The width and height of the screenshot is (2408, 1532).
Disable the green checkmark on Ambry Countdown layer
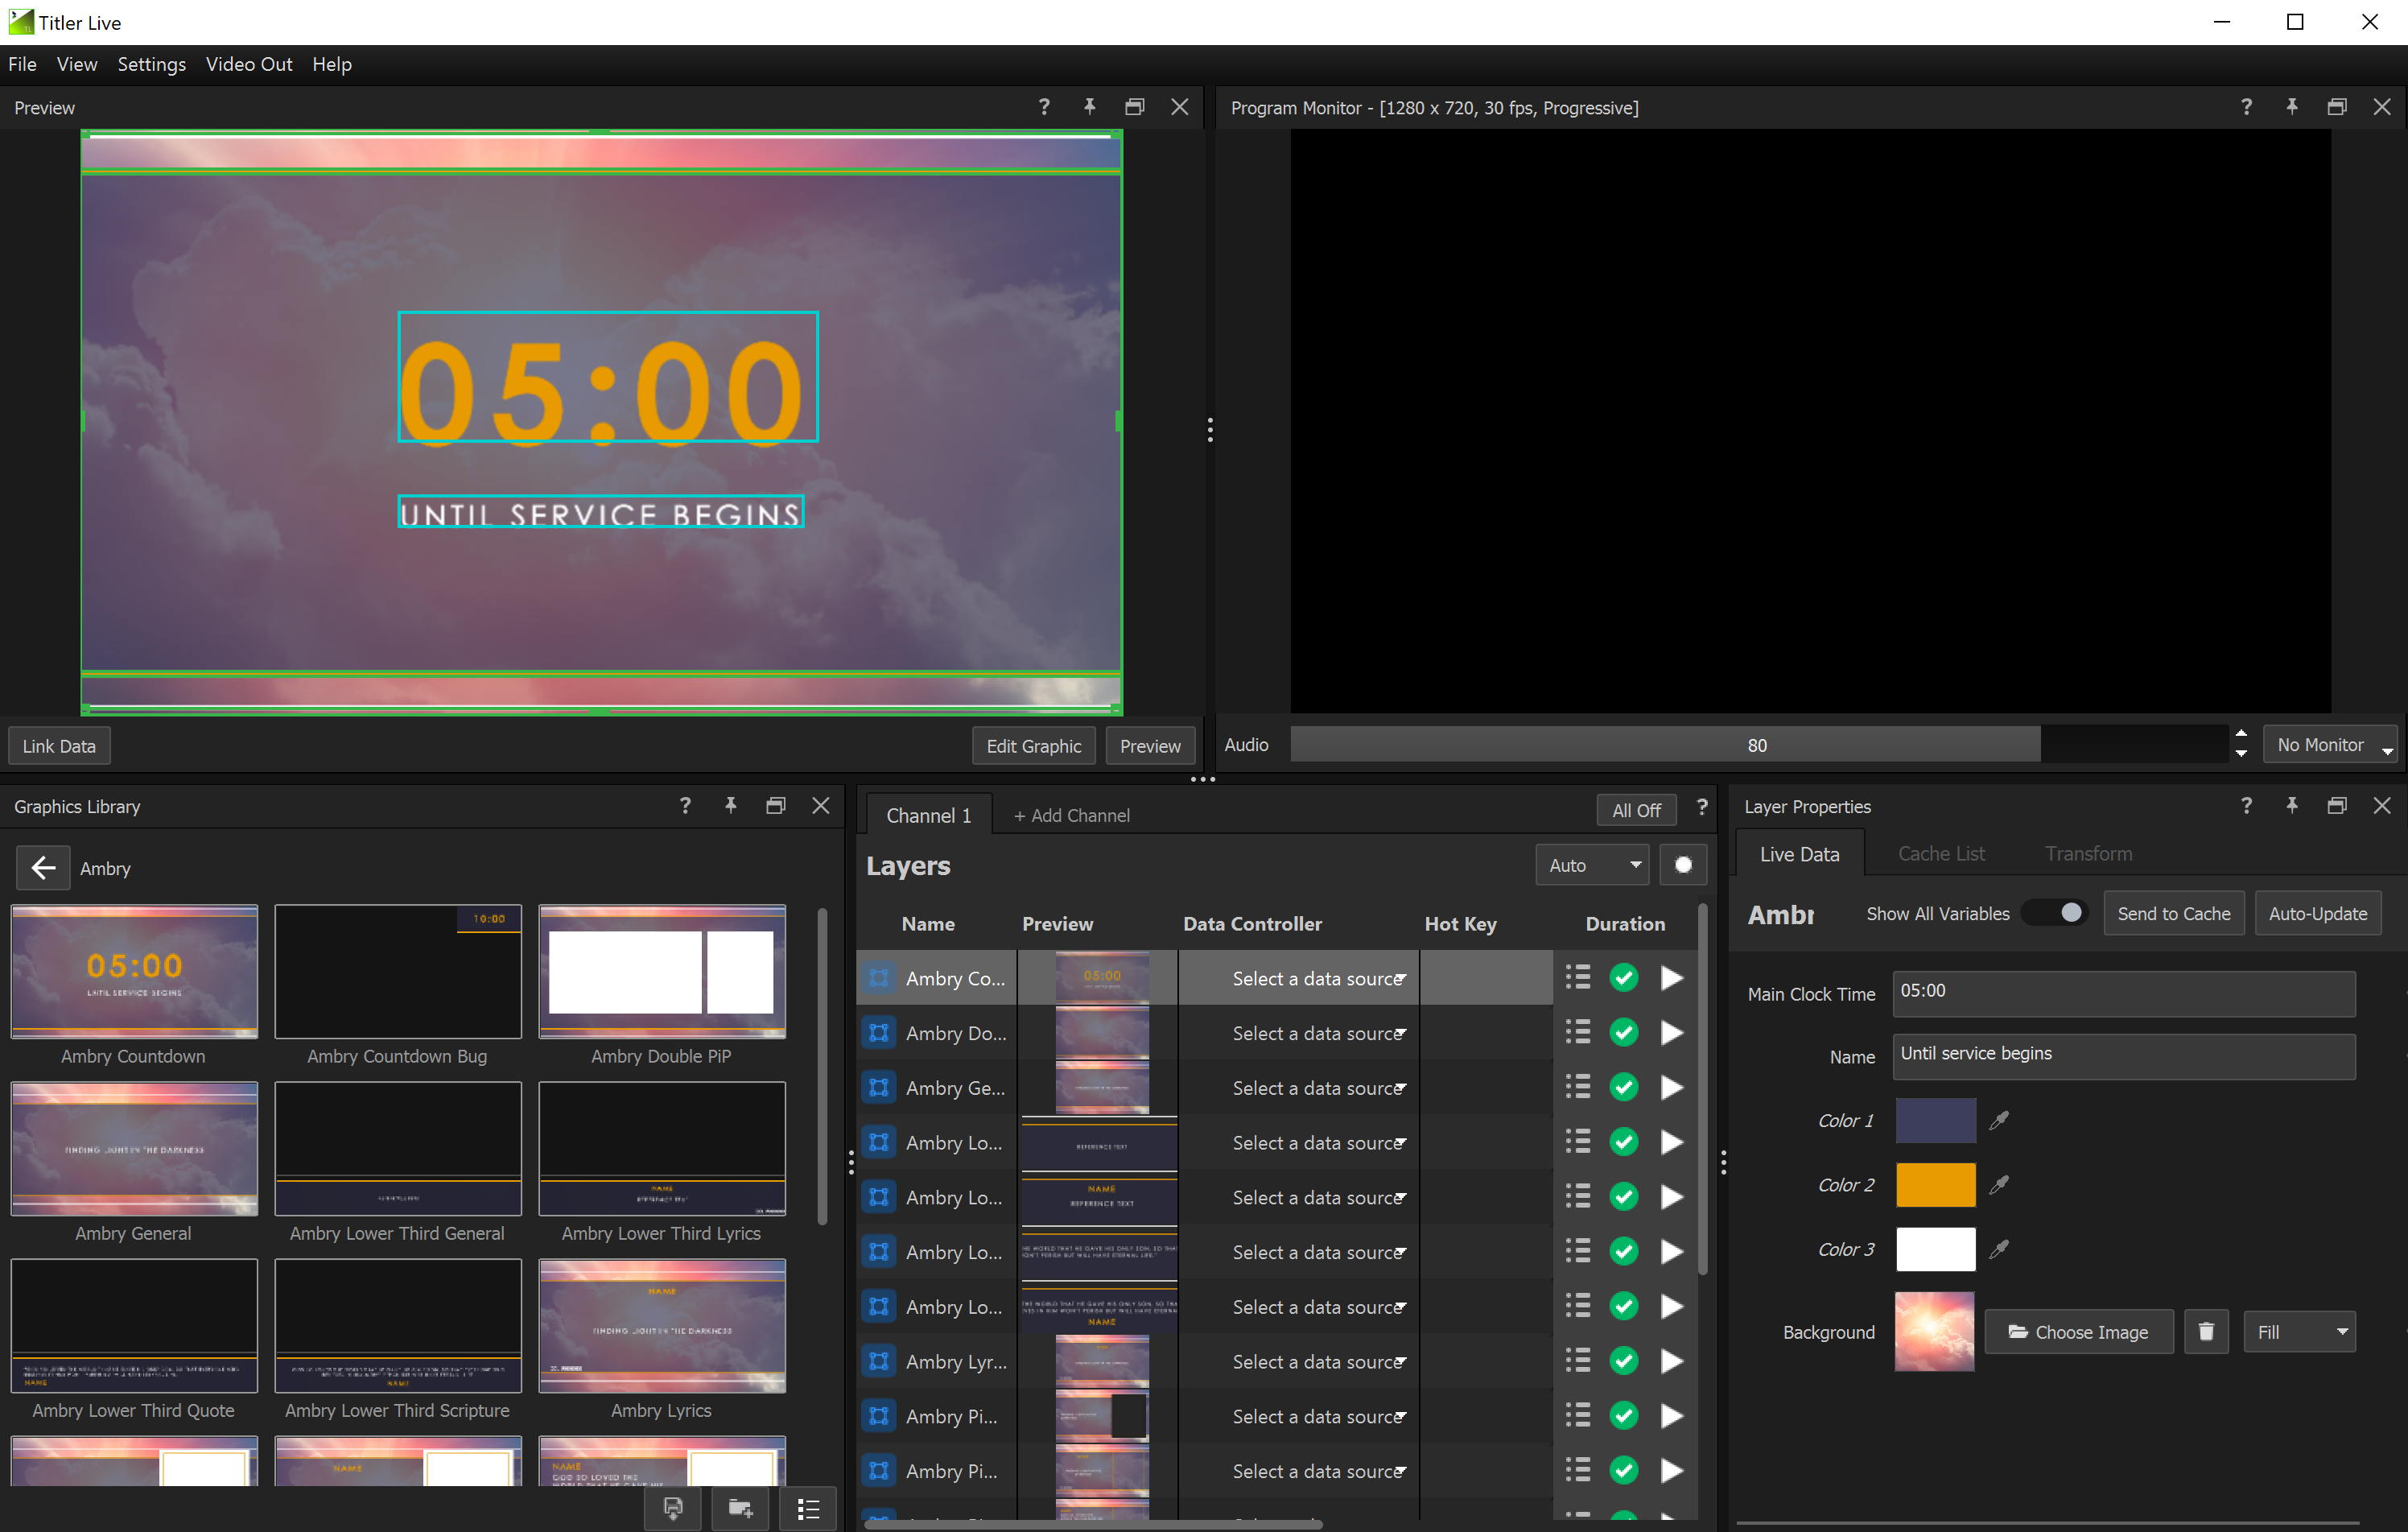point(1623,978)
